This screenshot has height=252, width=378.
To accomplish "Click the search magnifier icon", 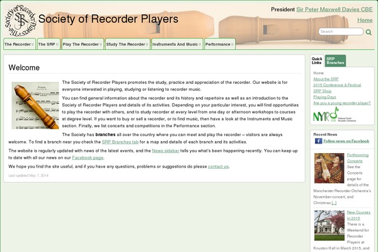I will 369,32.
